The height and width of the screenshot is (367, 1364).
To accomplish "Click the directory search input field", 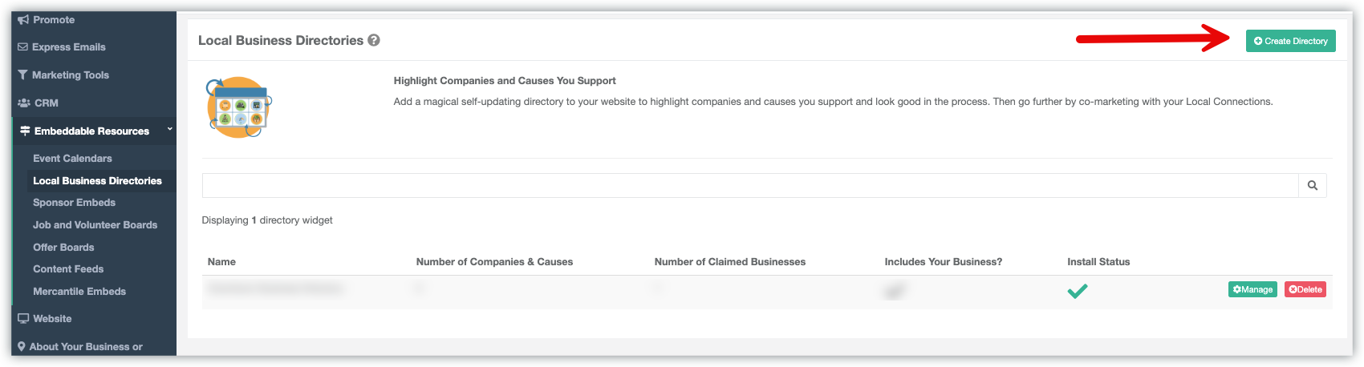I will point(749,185).
